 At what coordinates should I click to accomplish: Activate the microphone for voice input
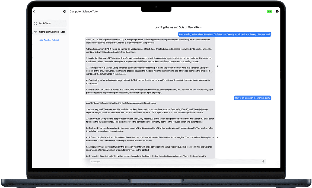263,161
